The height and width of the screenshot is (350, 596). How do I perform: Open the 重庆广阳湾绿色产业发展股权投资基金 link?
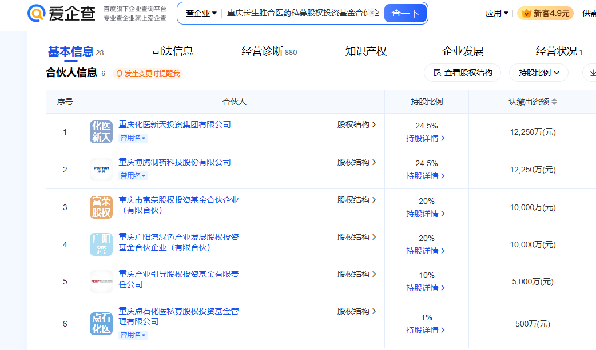(178, 242)
